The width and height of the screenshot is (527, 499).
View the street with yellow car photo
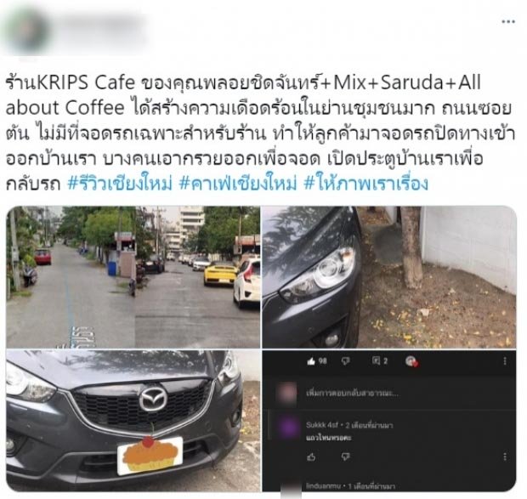[133, 277]
